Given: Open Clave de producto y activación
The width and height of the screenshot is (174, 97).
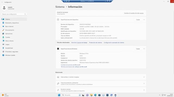Looking at the screenshot, I should coord(101,84).
